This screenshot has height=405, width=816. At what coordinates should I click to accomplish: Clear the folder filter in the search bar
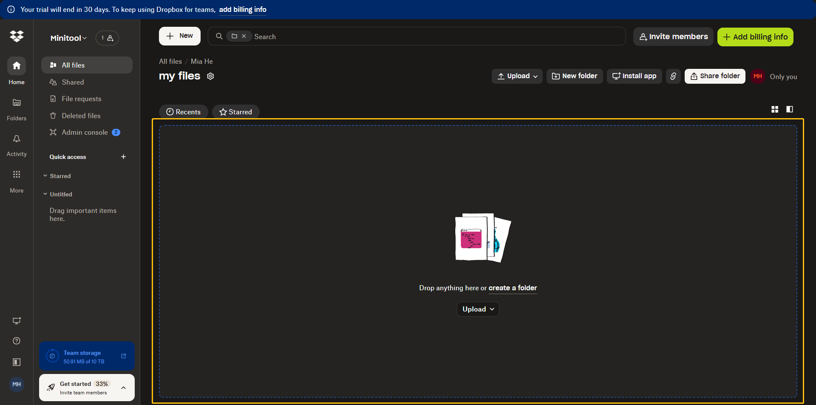244,36
